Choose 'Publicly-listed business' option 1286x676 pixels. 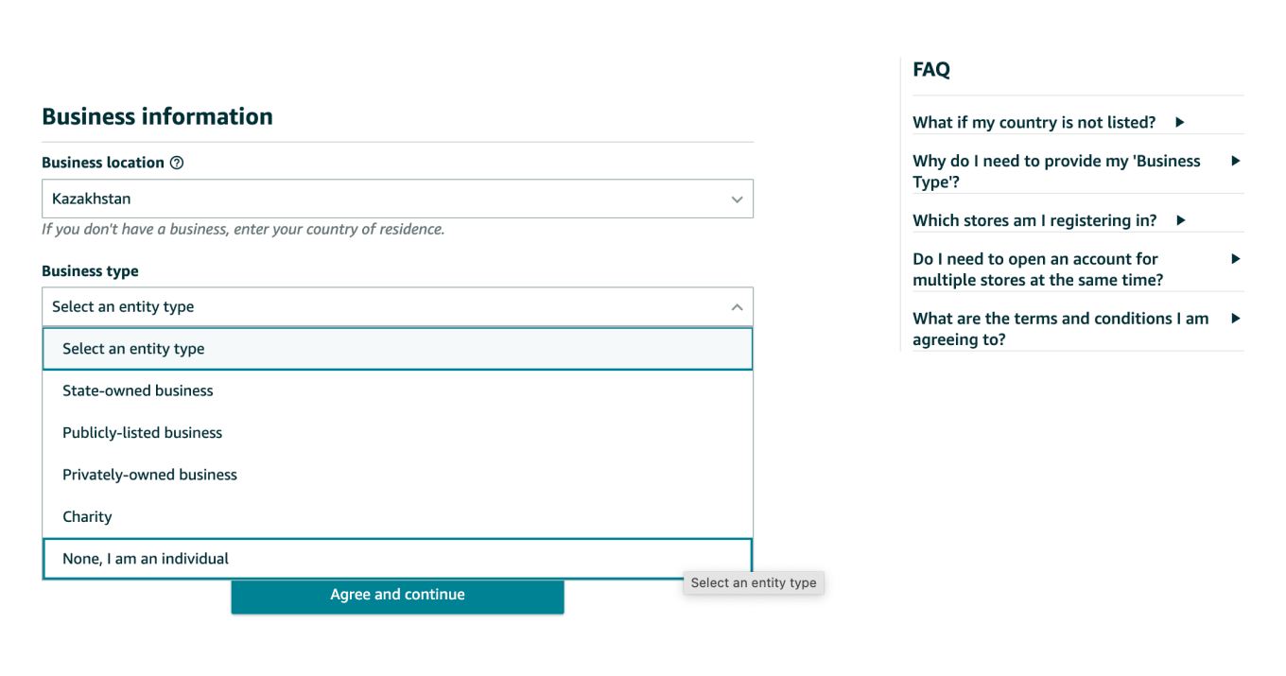pos(142,433)
